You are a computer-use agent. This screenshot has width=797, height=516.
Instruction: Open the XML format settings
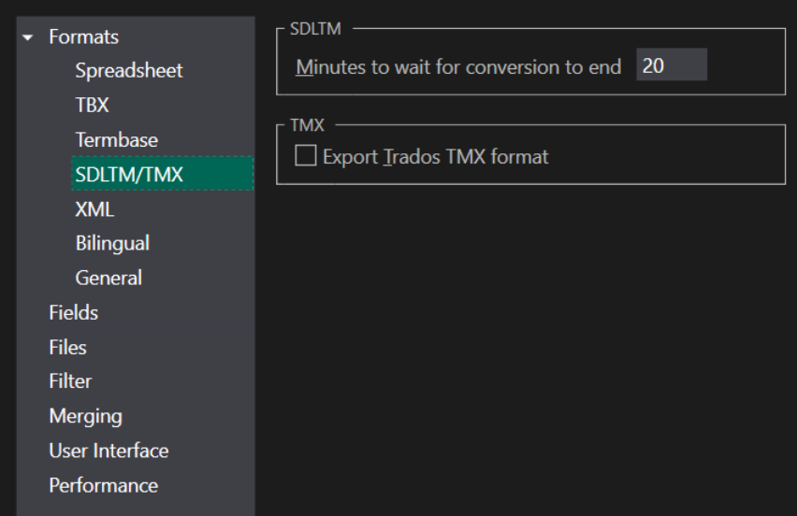pos(94,209)
